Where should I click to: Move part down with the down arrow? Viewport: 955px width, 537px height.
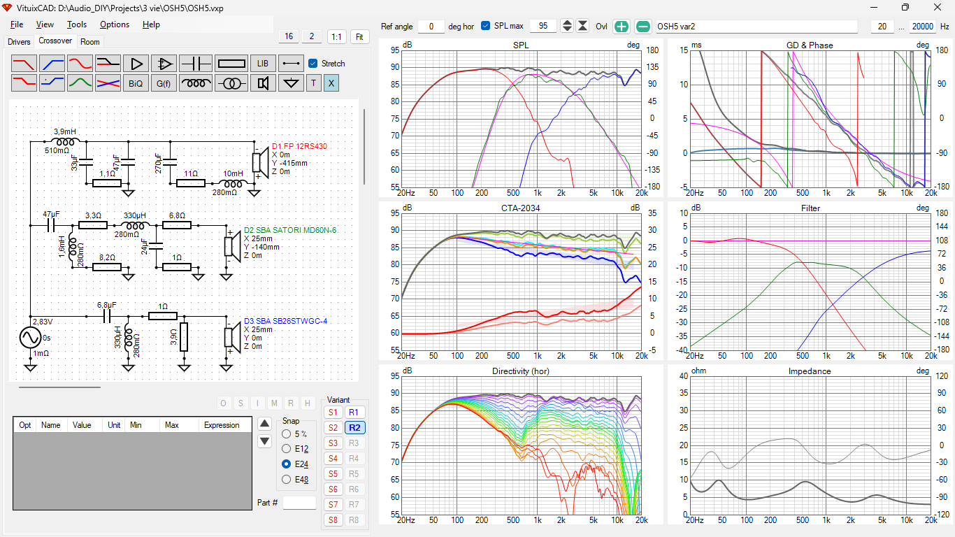[x=264, y=441]
